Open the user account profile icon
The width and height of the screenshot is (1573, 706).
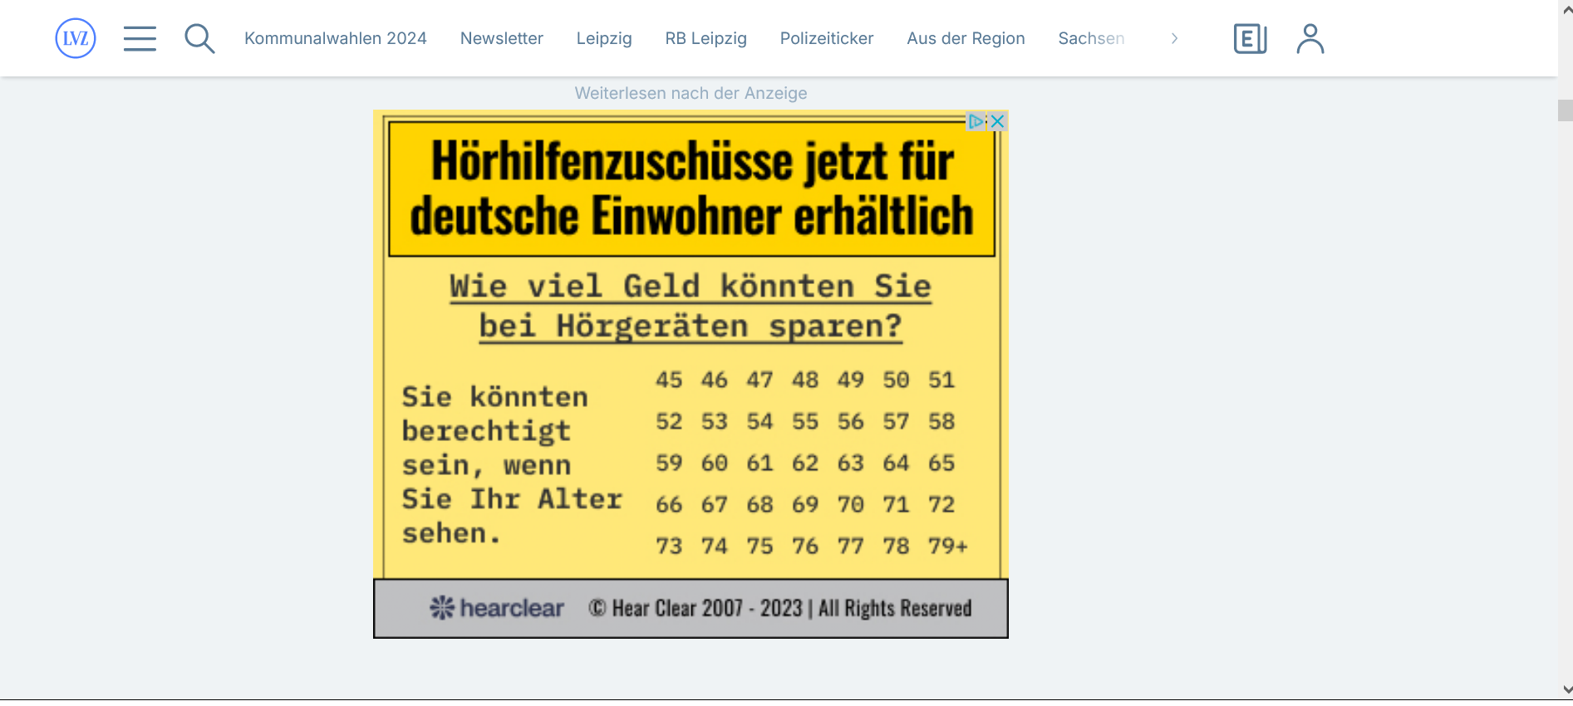coord(1310,38)
